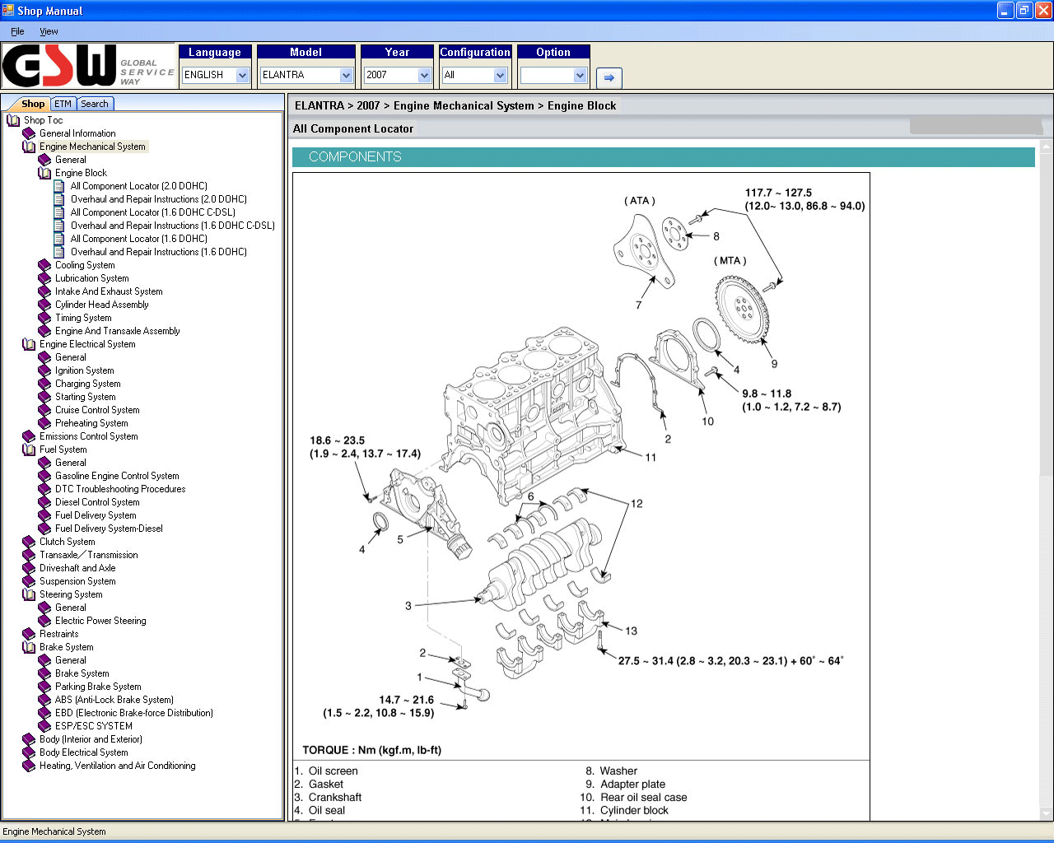Click book icon beside ESP/ESC SYSTEM
1054x843 pixels.
pyautogui.click(x=44, y=726)
